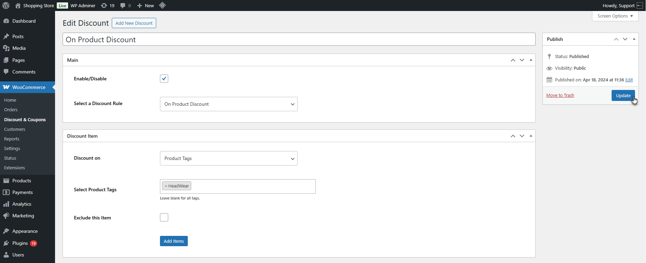Click the WooCommerce logo icon
This screenshot has width=646, height=263.
[x=6, y=87]
